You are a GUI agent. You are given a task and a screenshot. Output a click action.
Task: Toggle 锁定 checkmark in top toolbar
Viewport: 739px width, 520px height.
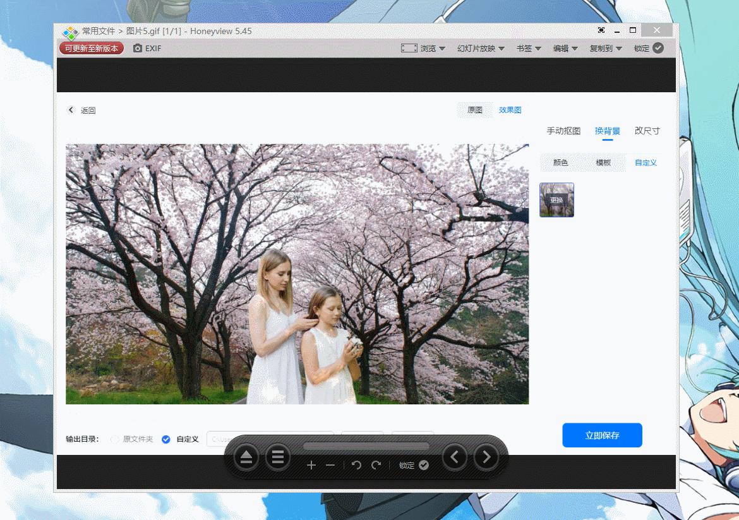point(658,48)
